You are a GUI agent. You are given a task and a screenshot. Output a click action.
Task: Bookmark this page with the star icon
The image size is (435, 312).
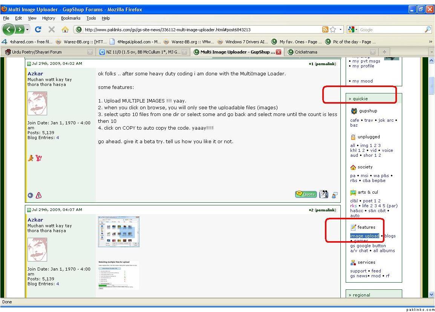tap(333, 30)
